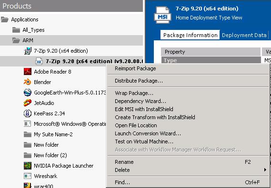Select the bold 7-Zip v9.20.00 package node
Image resolution: width=271 pixels, height=188 pixels.
tap(94, 61)
